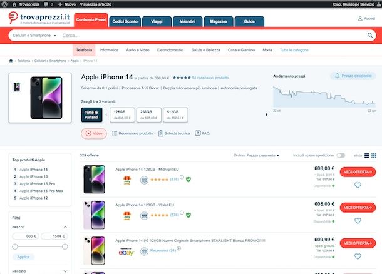Click the Accedi user icon

[x=360, y=19]
